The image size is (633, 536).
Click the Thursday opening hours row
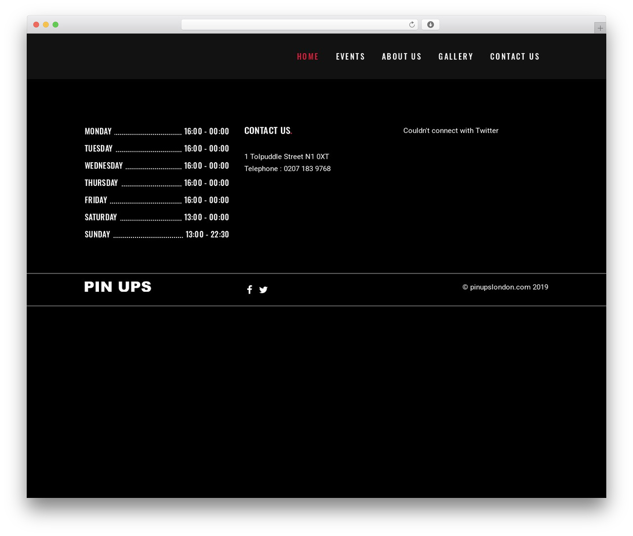tap(157, 183)
